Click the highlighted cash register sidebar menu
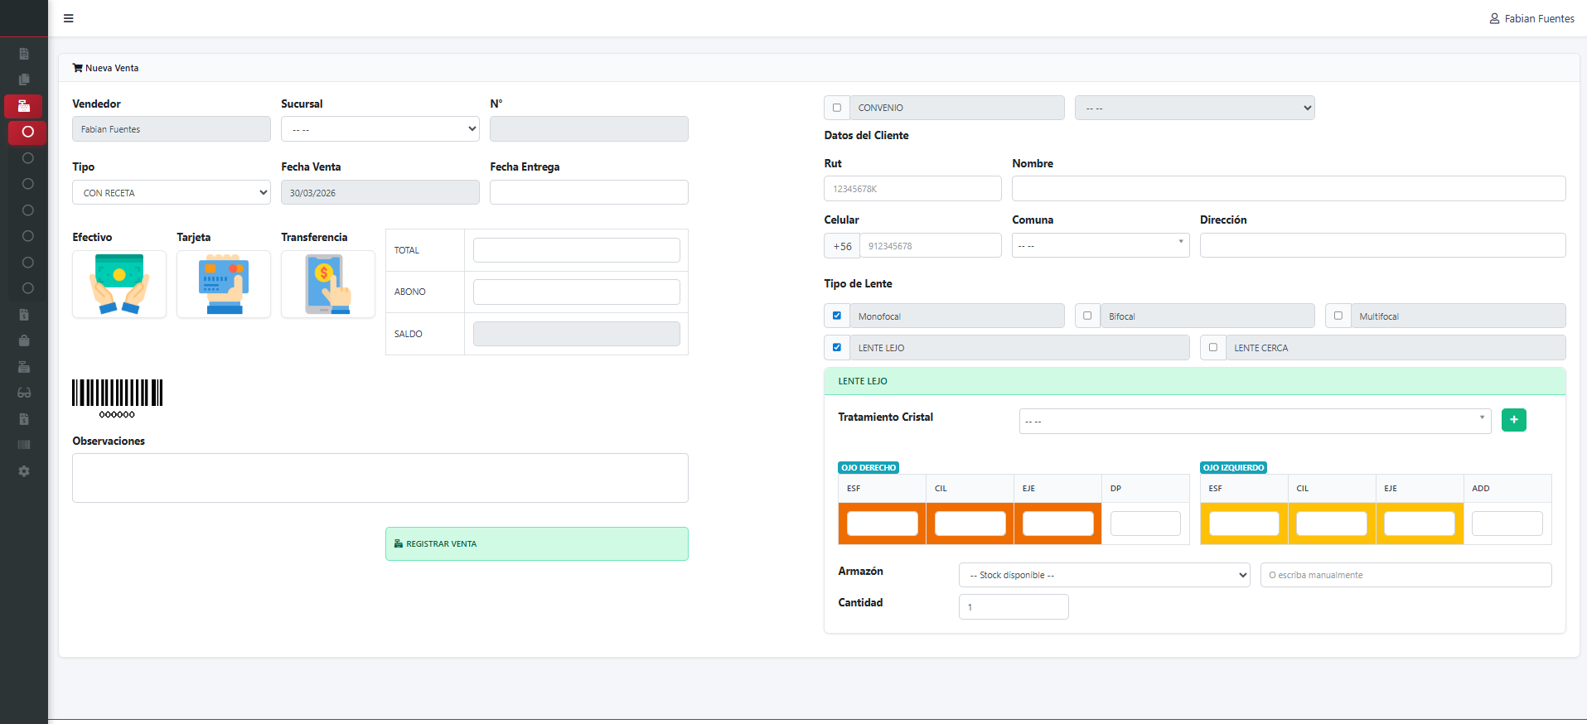Viewport: 1587px width, 724px height. coord(24,106)
